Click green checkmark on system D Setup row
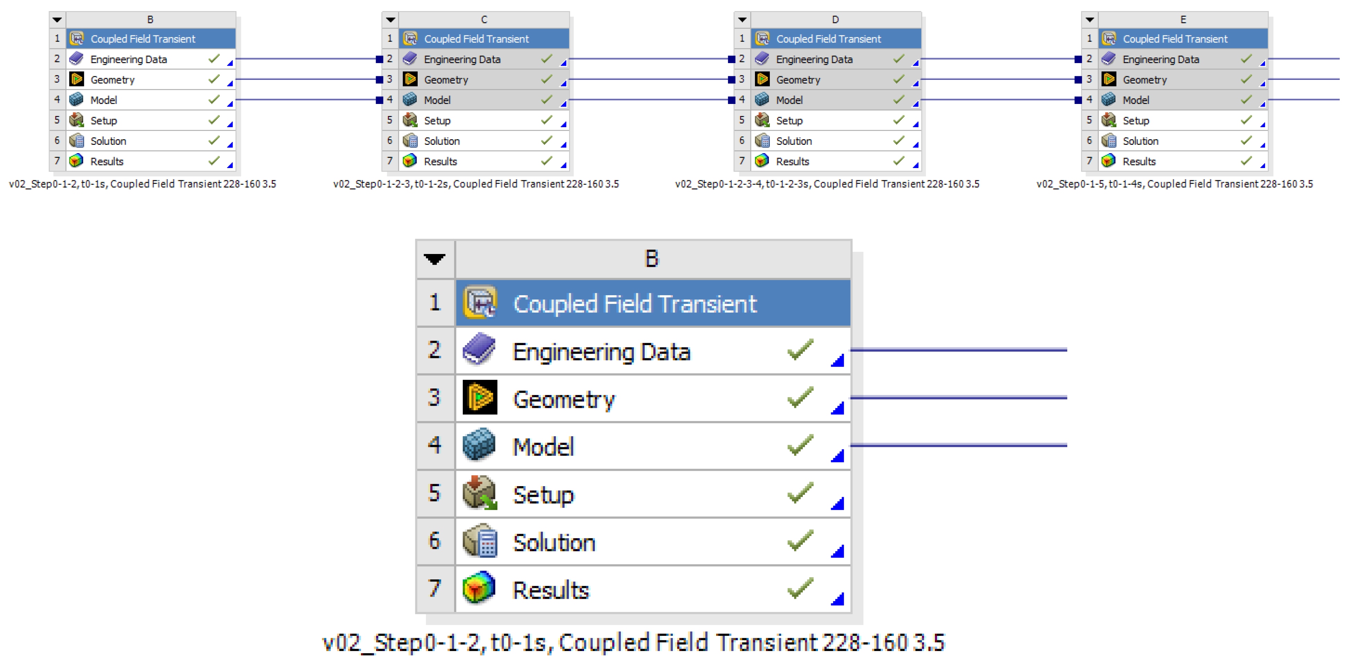The image size is (1356, 667). pos(898,120)
